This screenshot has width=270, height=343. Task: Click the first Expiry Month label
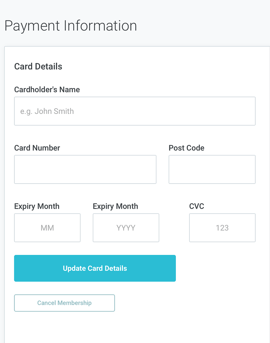pos(36,206)
